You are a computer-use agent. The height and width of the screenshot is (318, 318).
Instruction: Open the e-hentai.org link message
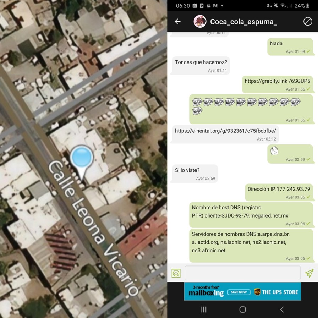coord(225,131)
